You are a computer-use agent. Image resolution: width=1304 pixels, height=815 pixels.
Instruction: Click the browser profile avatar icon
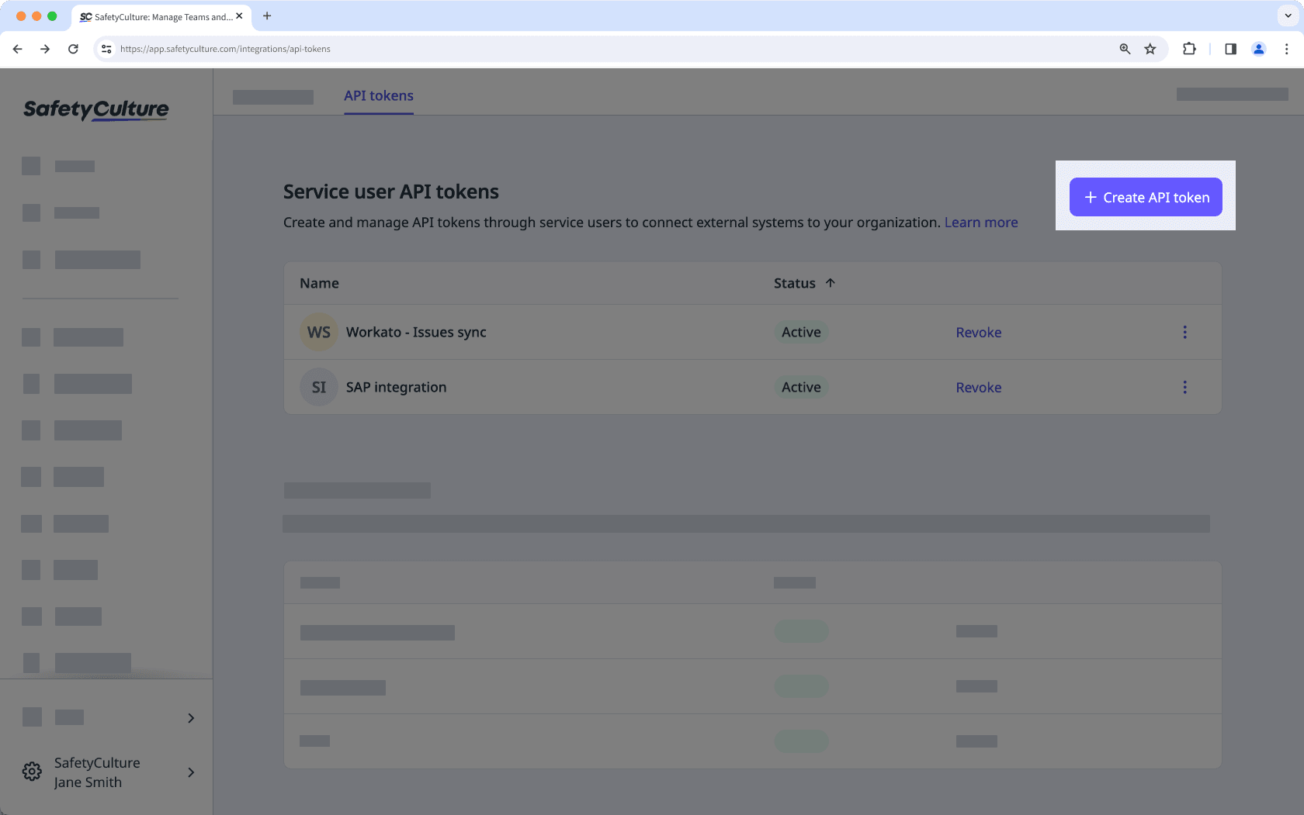coord(1258,48)
